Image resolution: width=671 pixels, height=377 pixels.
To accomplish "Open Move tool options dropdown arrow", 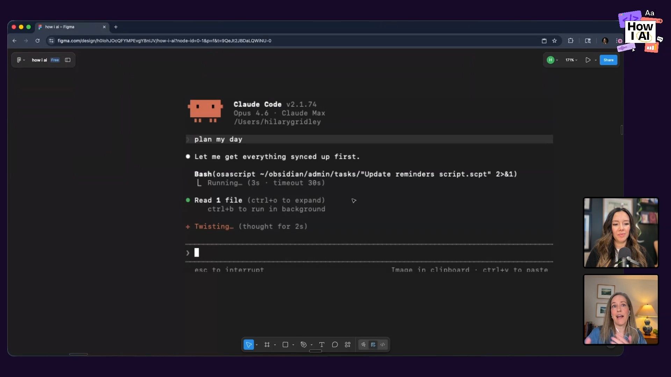I will pyautogui.click(x=257, y=345).
